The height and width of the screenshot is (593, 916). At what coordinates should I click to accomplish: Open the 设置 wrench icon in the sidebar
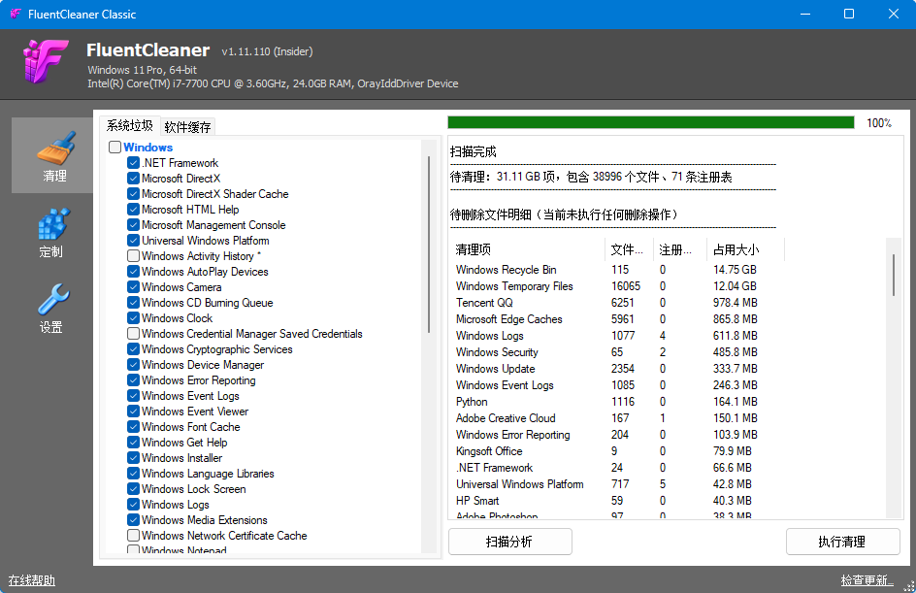click(53, 299)
